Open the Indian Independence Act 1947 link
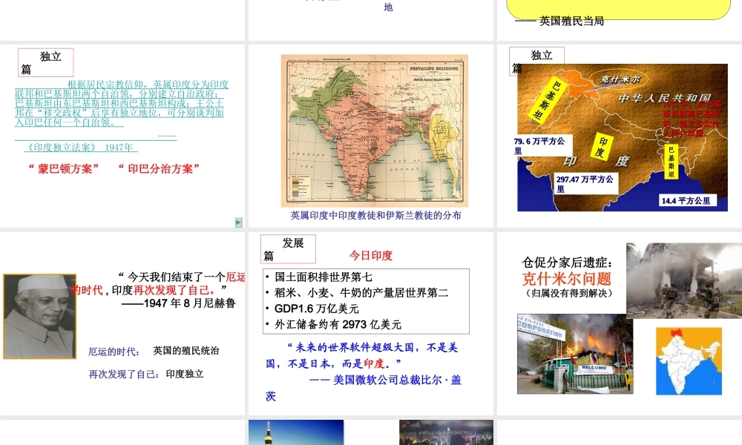The image size is (742, 445). point(78,147)
